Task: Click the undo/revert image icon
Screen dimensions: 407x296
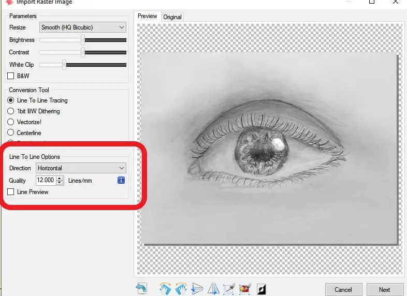Action: tap(141, 288)
